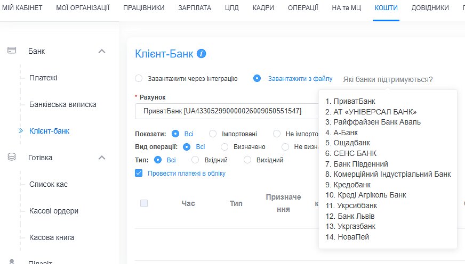Click Які банки підтримуються? link
The image size is (465, 264).
click(x=388, y=79)
